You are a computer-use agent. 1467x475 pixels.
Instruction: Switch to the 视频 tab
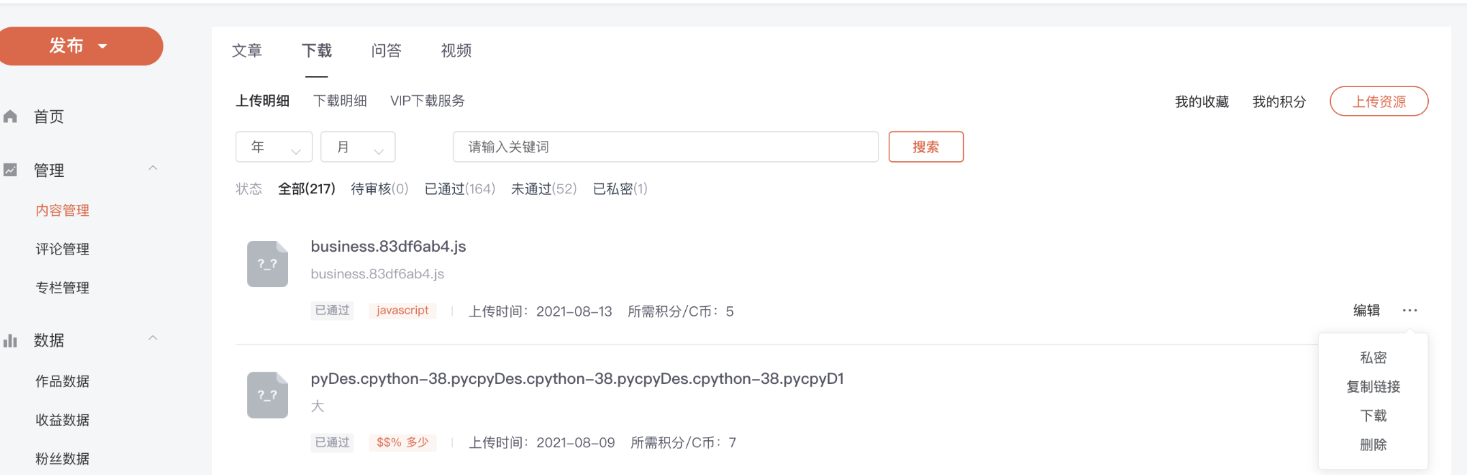(x=456, y=51)
